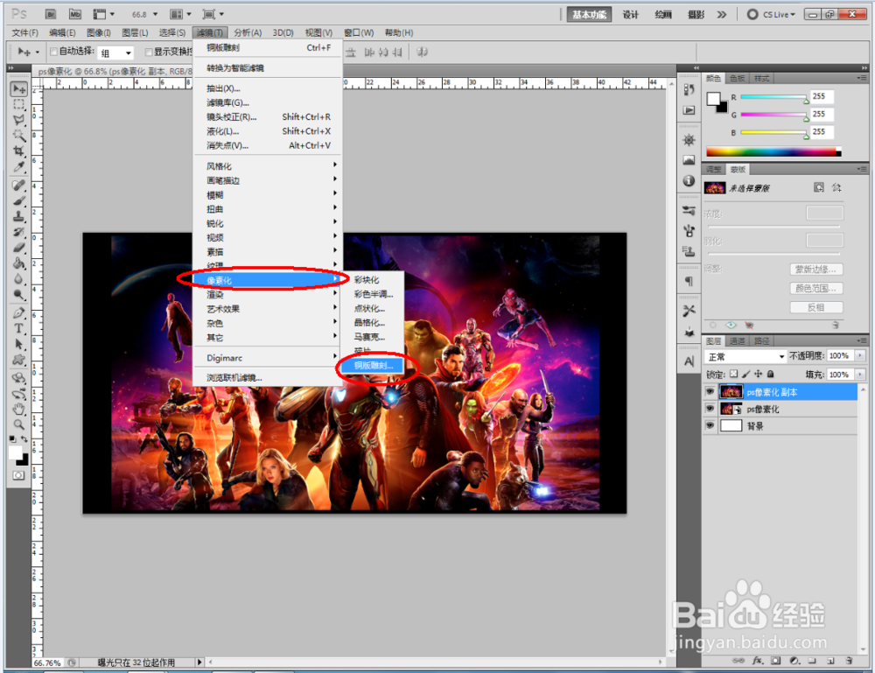Choose 马赛克... filter
The image size is (875, 673).
[x=369, y=337]
